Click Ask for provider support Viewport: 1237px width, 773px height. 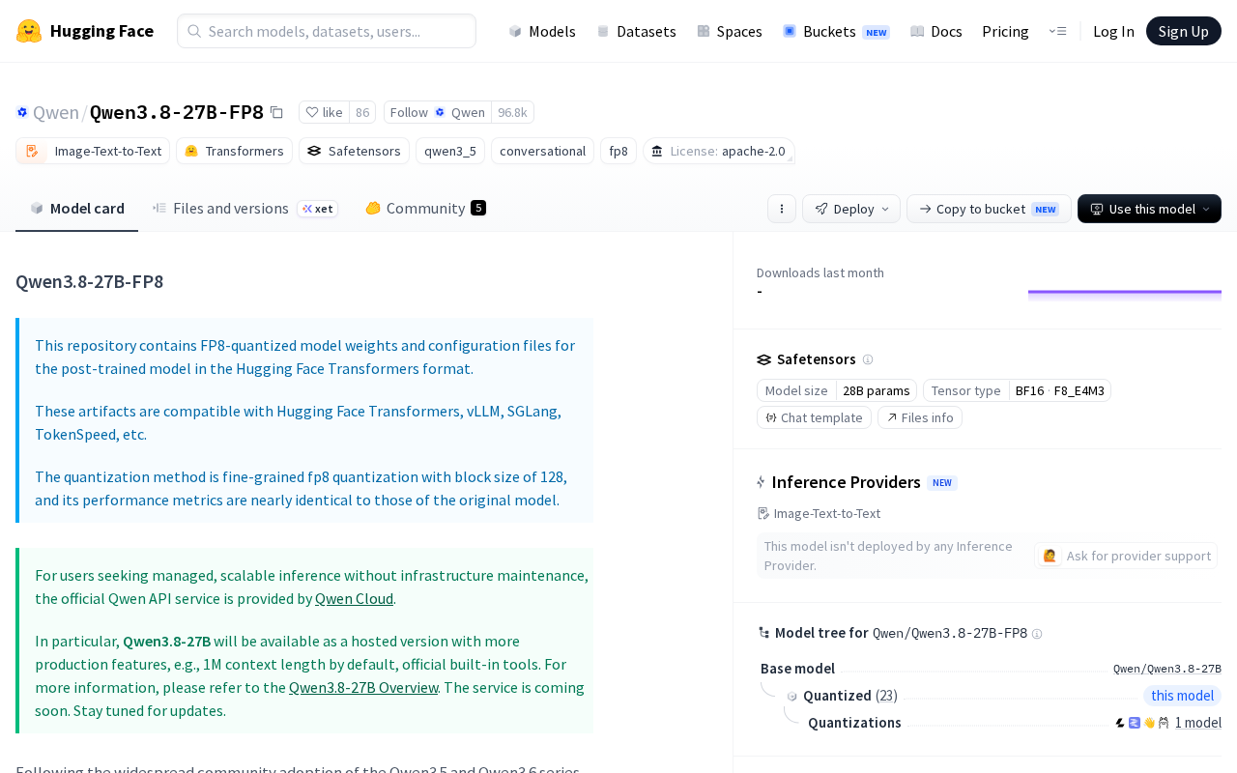coord(1126,556)
